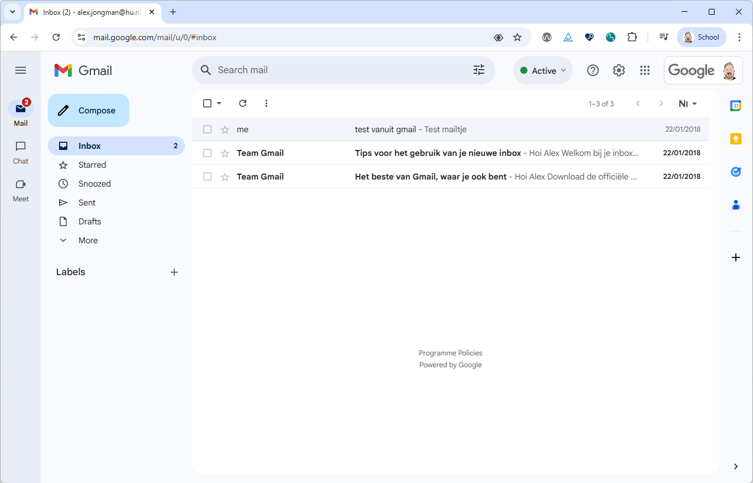Open Google Keep in side panel

tap(735, 139)
